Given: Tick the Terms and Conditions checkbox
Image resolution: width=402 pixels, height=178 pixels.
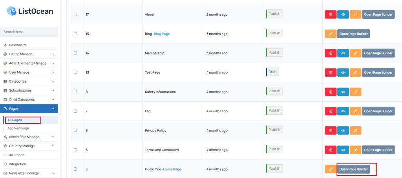Looking at the screenshot, I should pyautogui.click(x=75, y=150).
